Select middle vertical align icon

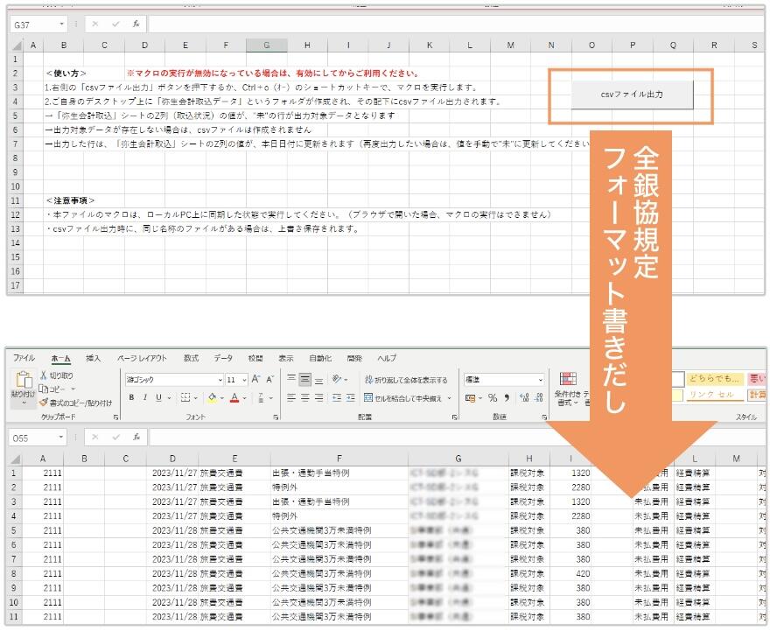[305, 380]
